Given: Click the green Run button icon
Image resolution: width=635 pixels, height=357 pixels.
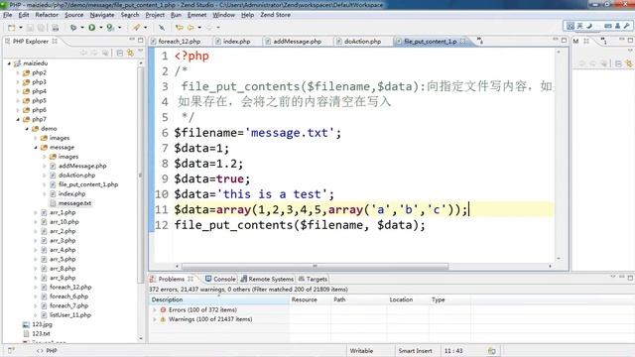Looking at the screenshot, I should click(92, 28).
